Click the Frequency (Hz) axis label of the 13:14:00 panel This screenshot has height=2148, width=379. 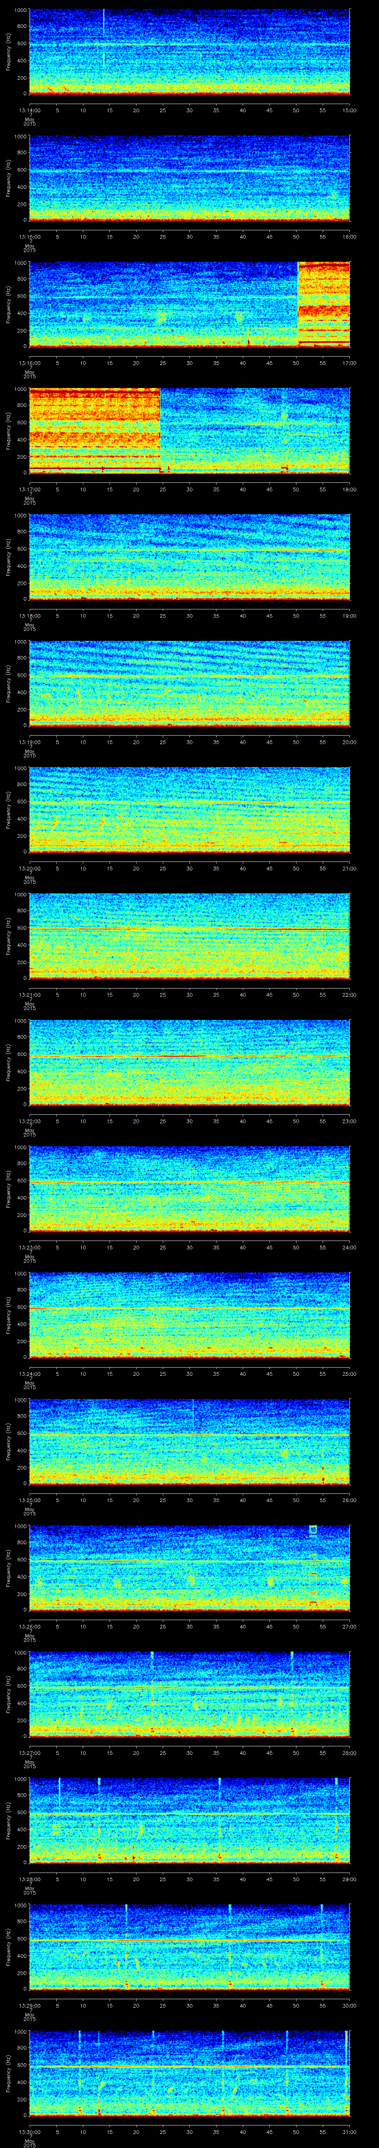point(9,52)
